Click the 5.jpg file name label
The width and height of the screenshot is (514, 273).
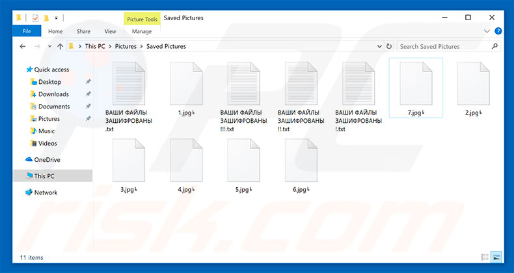pyautogui.click(x=243, y=190)
